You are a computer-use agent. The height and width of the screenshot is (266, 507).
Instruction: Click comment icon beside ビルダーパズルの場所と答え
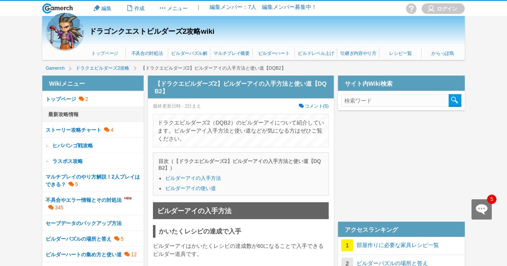click(117, 239)
